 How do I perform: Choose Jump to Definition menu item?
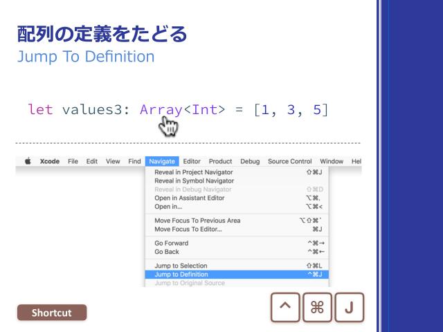pos(180,275)
